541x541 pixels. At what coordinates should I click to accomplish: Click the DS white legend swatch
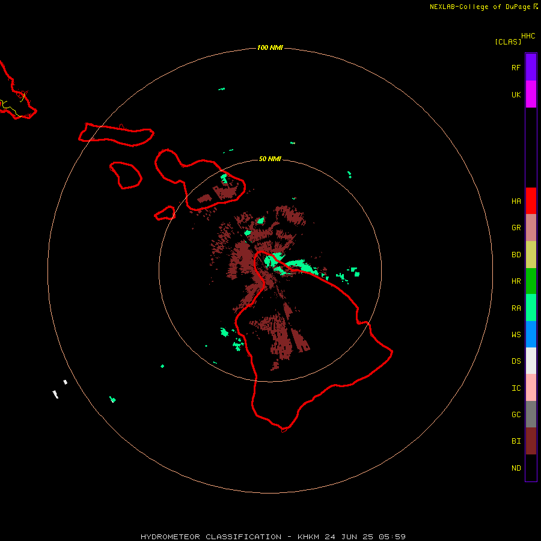coord(531,361)
